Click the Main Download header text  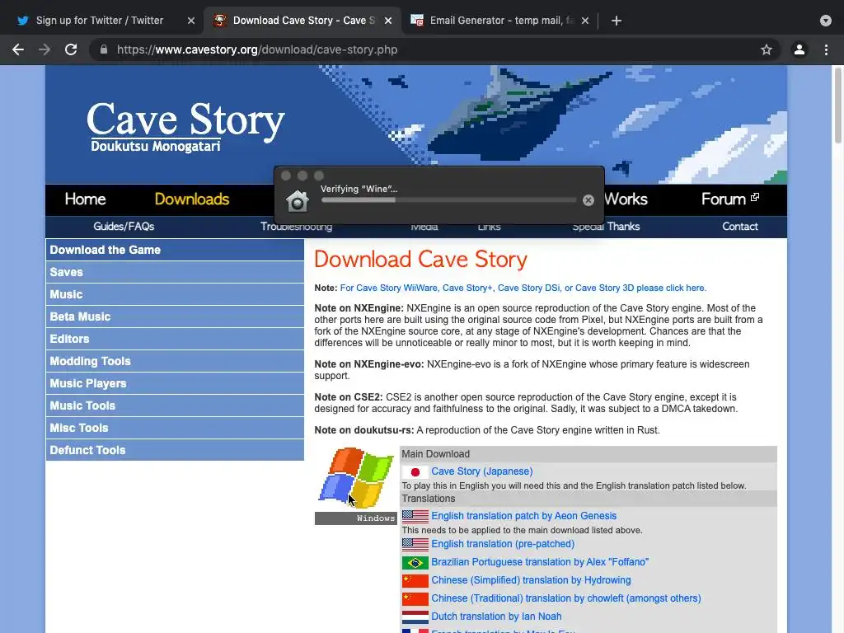(x=435, y=454)
